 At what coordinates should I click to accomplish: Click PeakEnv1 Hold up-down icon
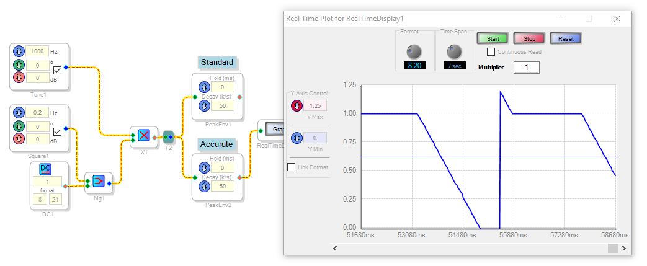204,87
